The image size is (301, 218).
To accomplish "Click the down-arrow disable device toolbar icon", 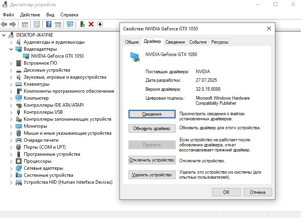I will (x=100, y=24).
